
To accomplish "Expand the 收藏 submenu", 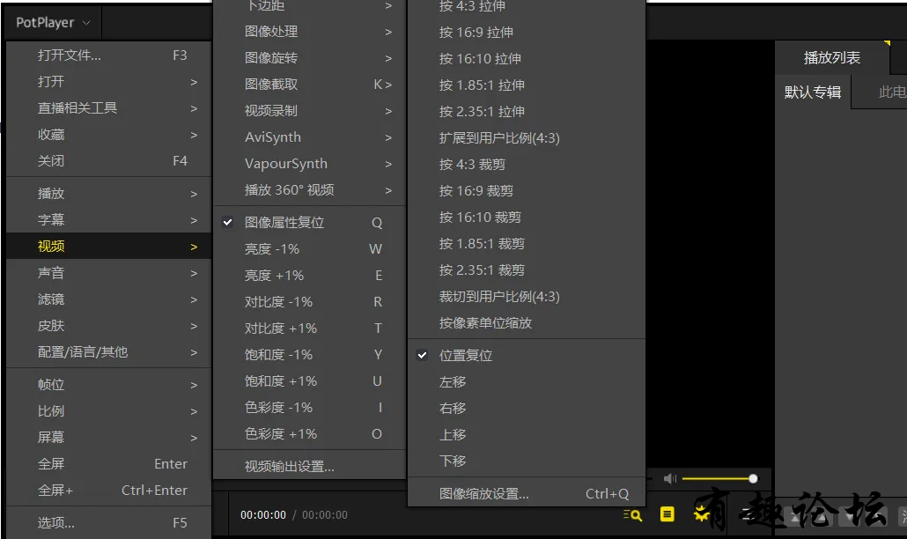I will pyautogui.click(x=108, y=134).
